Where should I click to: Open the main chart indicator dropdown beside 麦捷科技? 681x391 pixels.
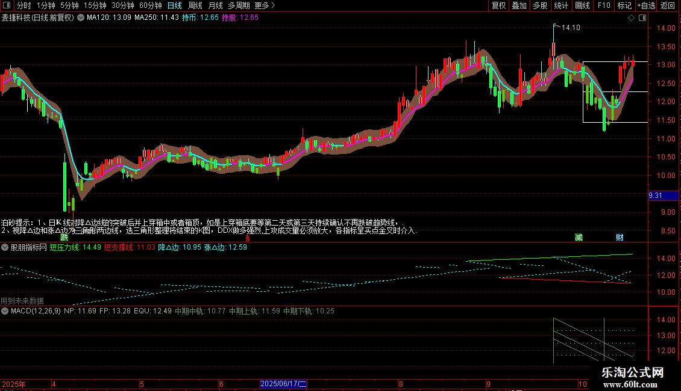(x=81, y=18)
